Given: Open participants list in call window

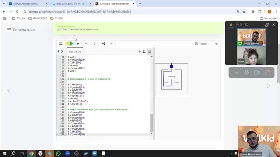Looking at the screenshot, I should 239,24.
